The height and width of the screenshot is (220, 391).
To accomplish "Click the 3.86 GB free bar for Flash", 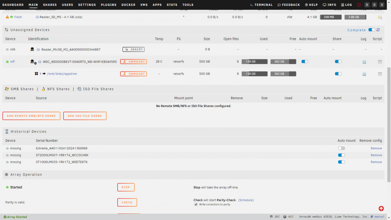I will coord(355,17).
